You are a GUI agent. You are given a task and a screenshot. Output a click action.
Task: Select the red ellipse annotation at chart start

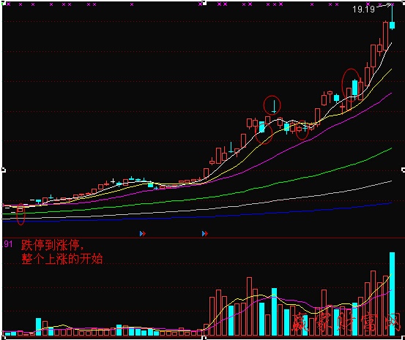point(21,214)
